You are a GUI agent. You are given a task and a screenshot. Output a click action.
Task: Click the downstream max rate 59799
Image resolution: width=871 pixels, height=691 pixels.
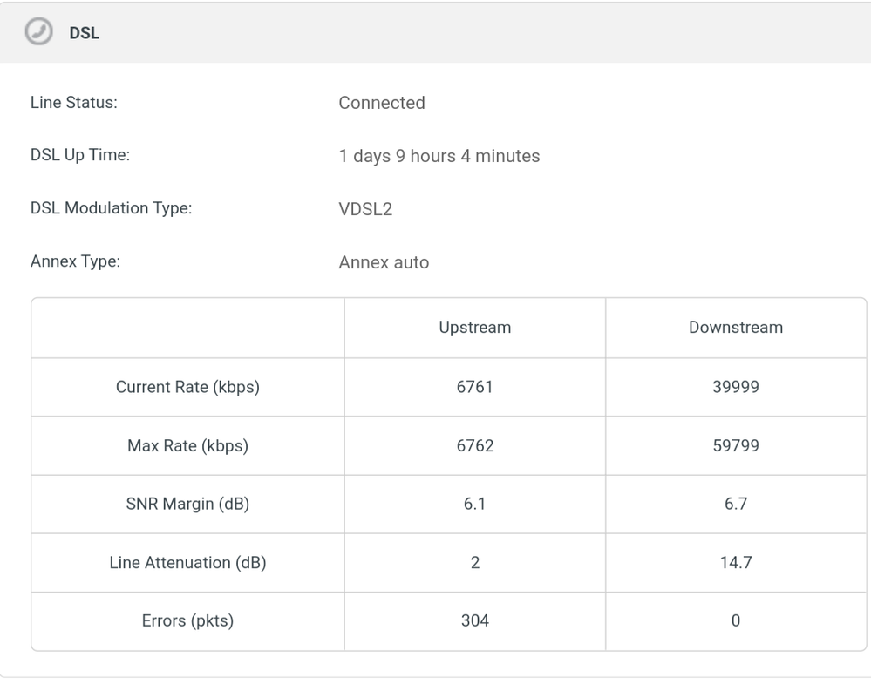[736, 446]
